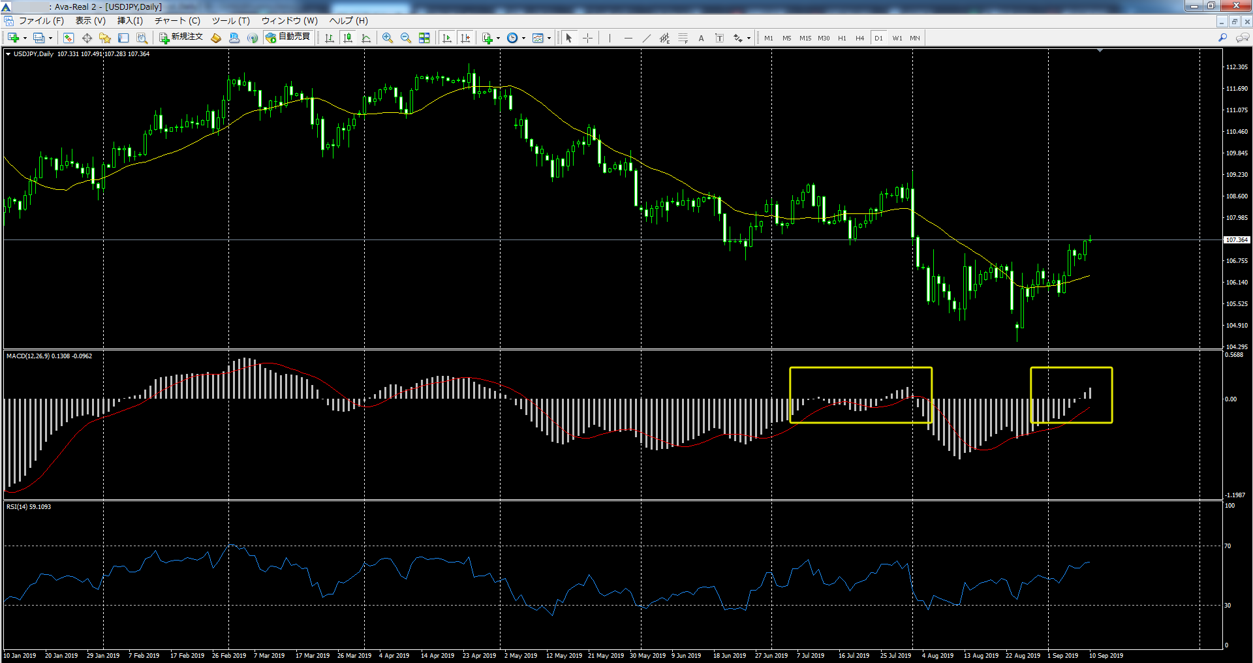Viewport: 1253px width, 663px height.
Task: Open the チャート (C) menu
Action: [x=177, y=21]
